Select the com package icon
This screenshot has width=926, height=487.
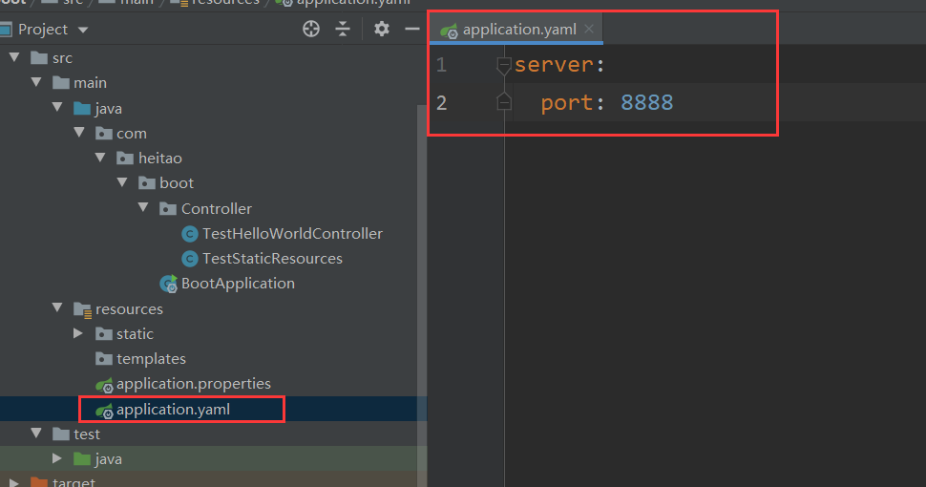[x=104, y=134]
